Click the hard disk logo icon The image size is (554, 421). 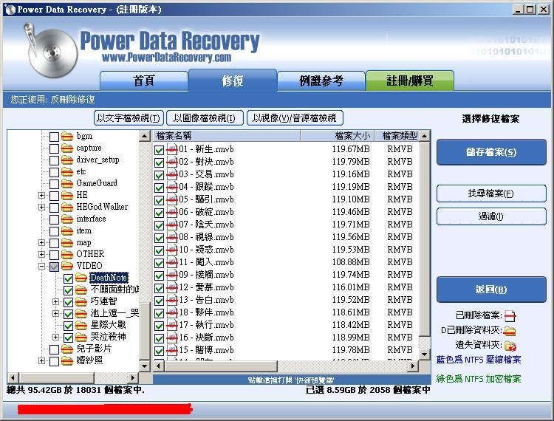coord(50,50)
